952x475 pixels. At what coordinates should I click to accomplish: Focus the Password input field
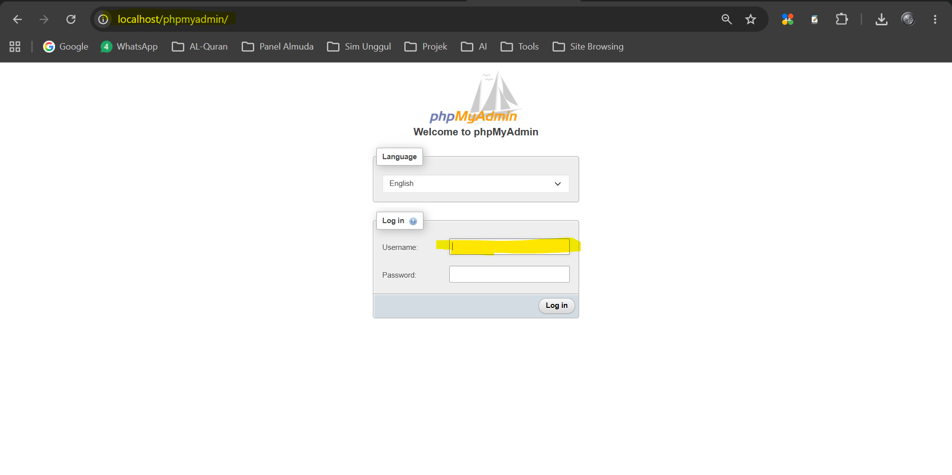pyautogui.click(x=509, y=274)
